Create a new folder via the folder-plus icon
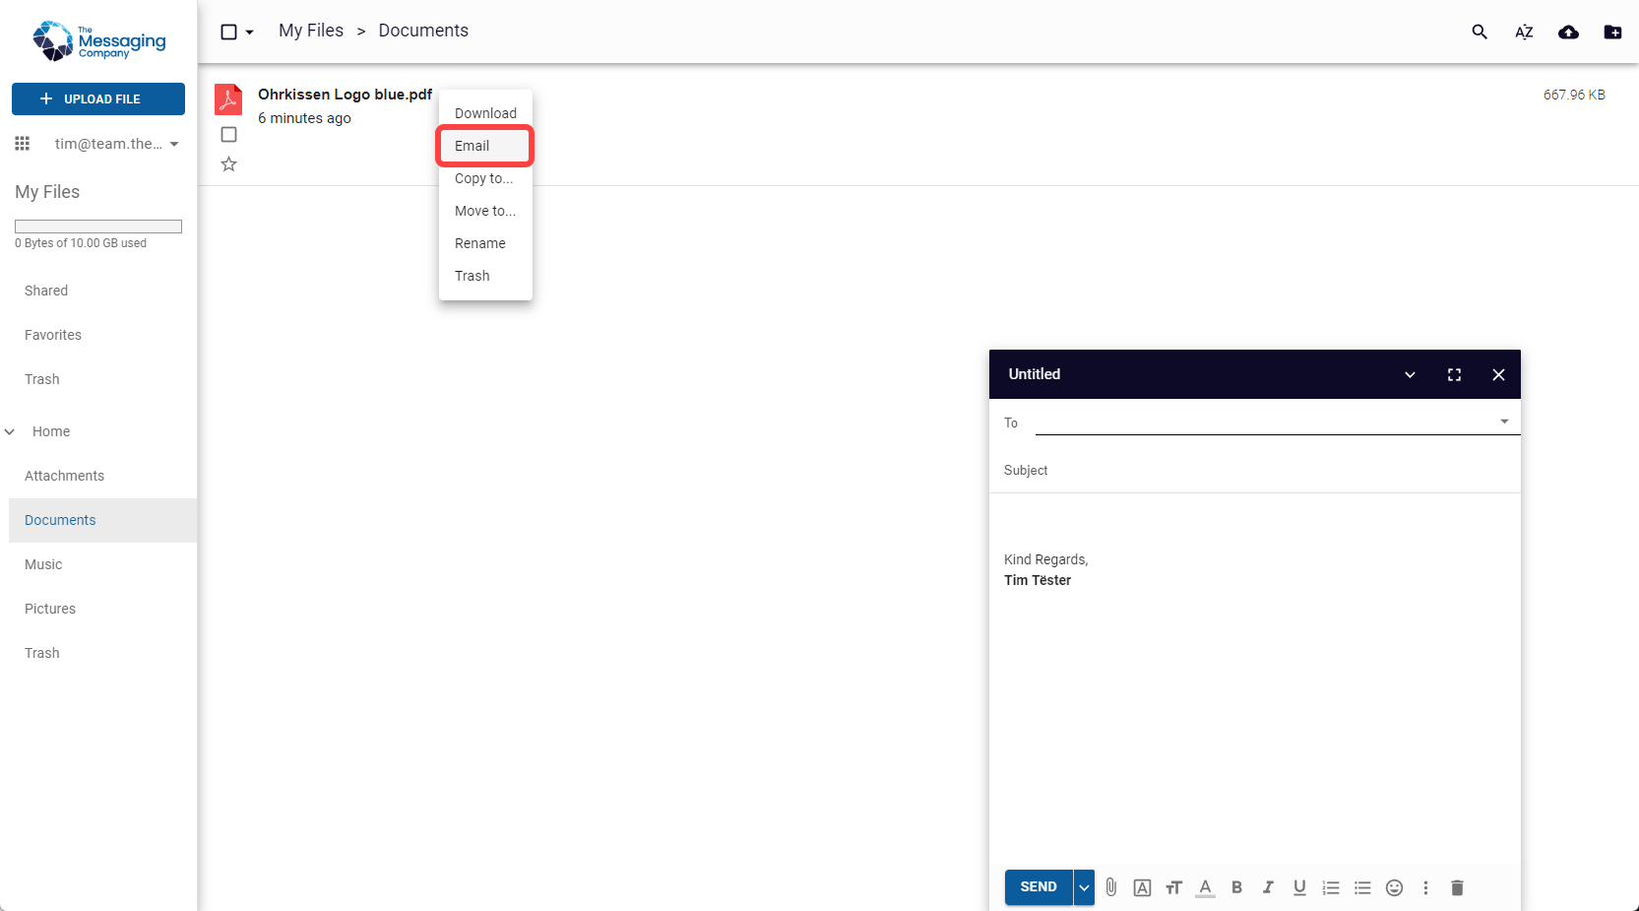Viewport: 1639px width, 911px height. pyautogui.click(x=1612, y=32)
